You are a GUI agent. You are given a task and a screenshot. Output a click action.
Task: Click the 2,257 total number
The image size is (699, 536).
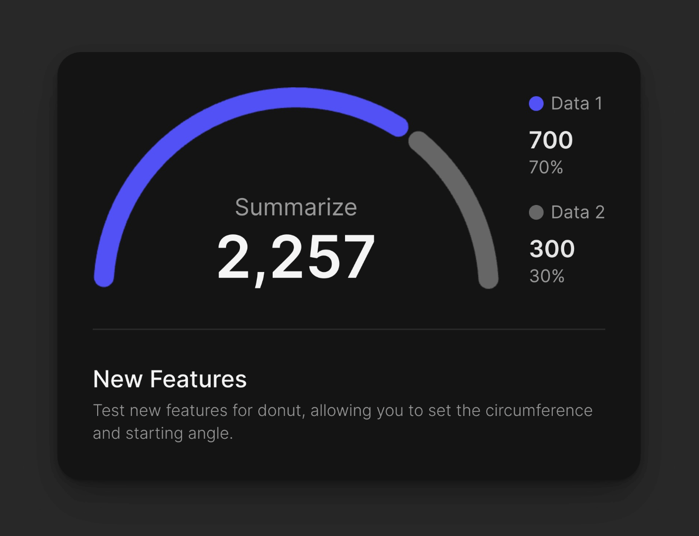pyautogui.click(x=296, y=257)
